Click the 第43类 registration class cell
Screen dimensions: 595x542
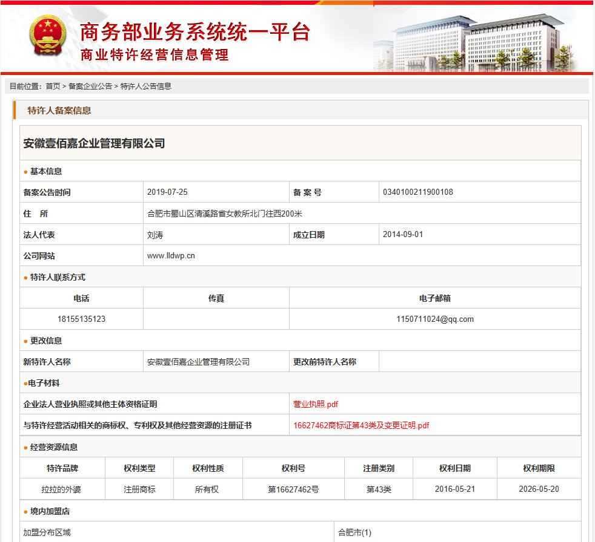pyautogui.click(x=379, y=489)
